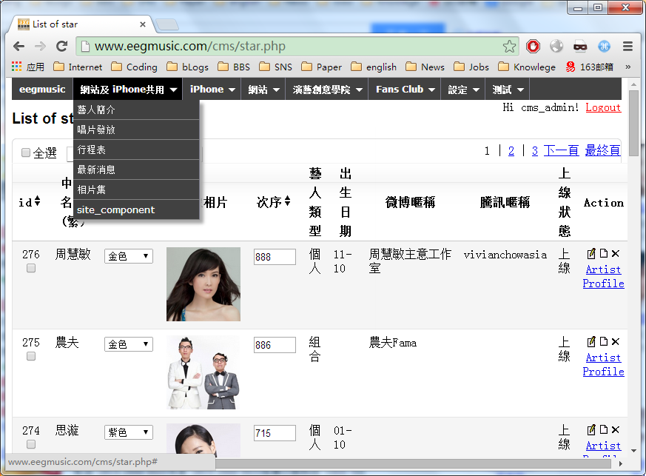Screen dimensions: 646x476
Task: Click the edit pencil icon for row 274
Action: 591,430
